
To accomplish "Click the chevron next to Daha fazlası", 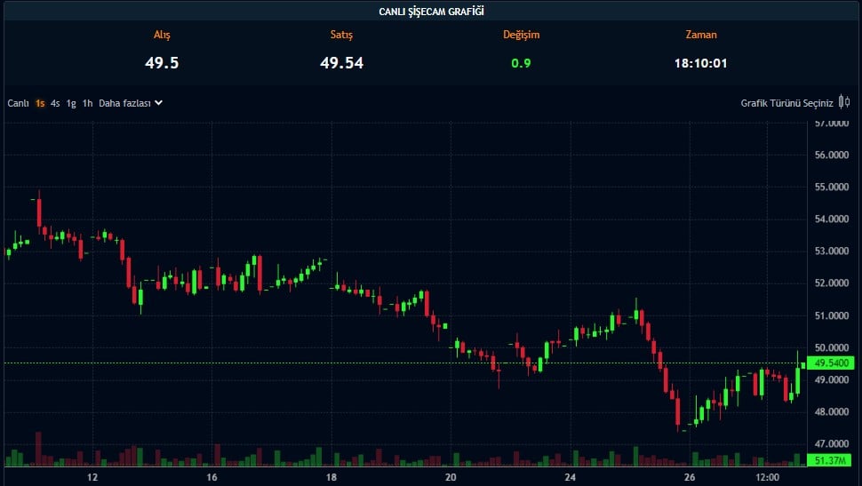I will pyautogui.click(x=159, y=103).
